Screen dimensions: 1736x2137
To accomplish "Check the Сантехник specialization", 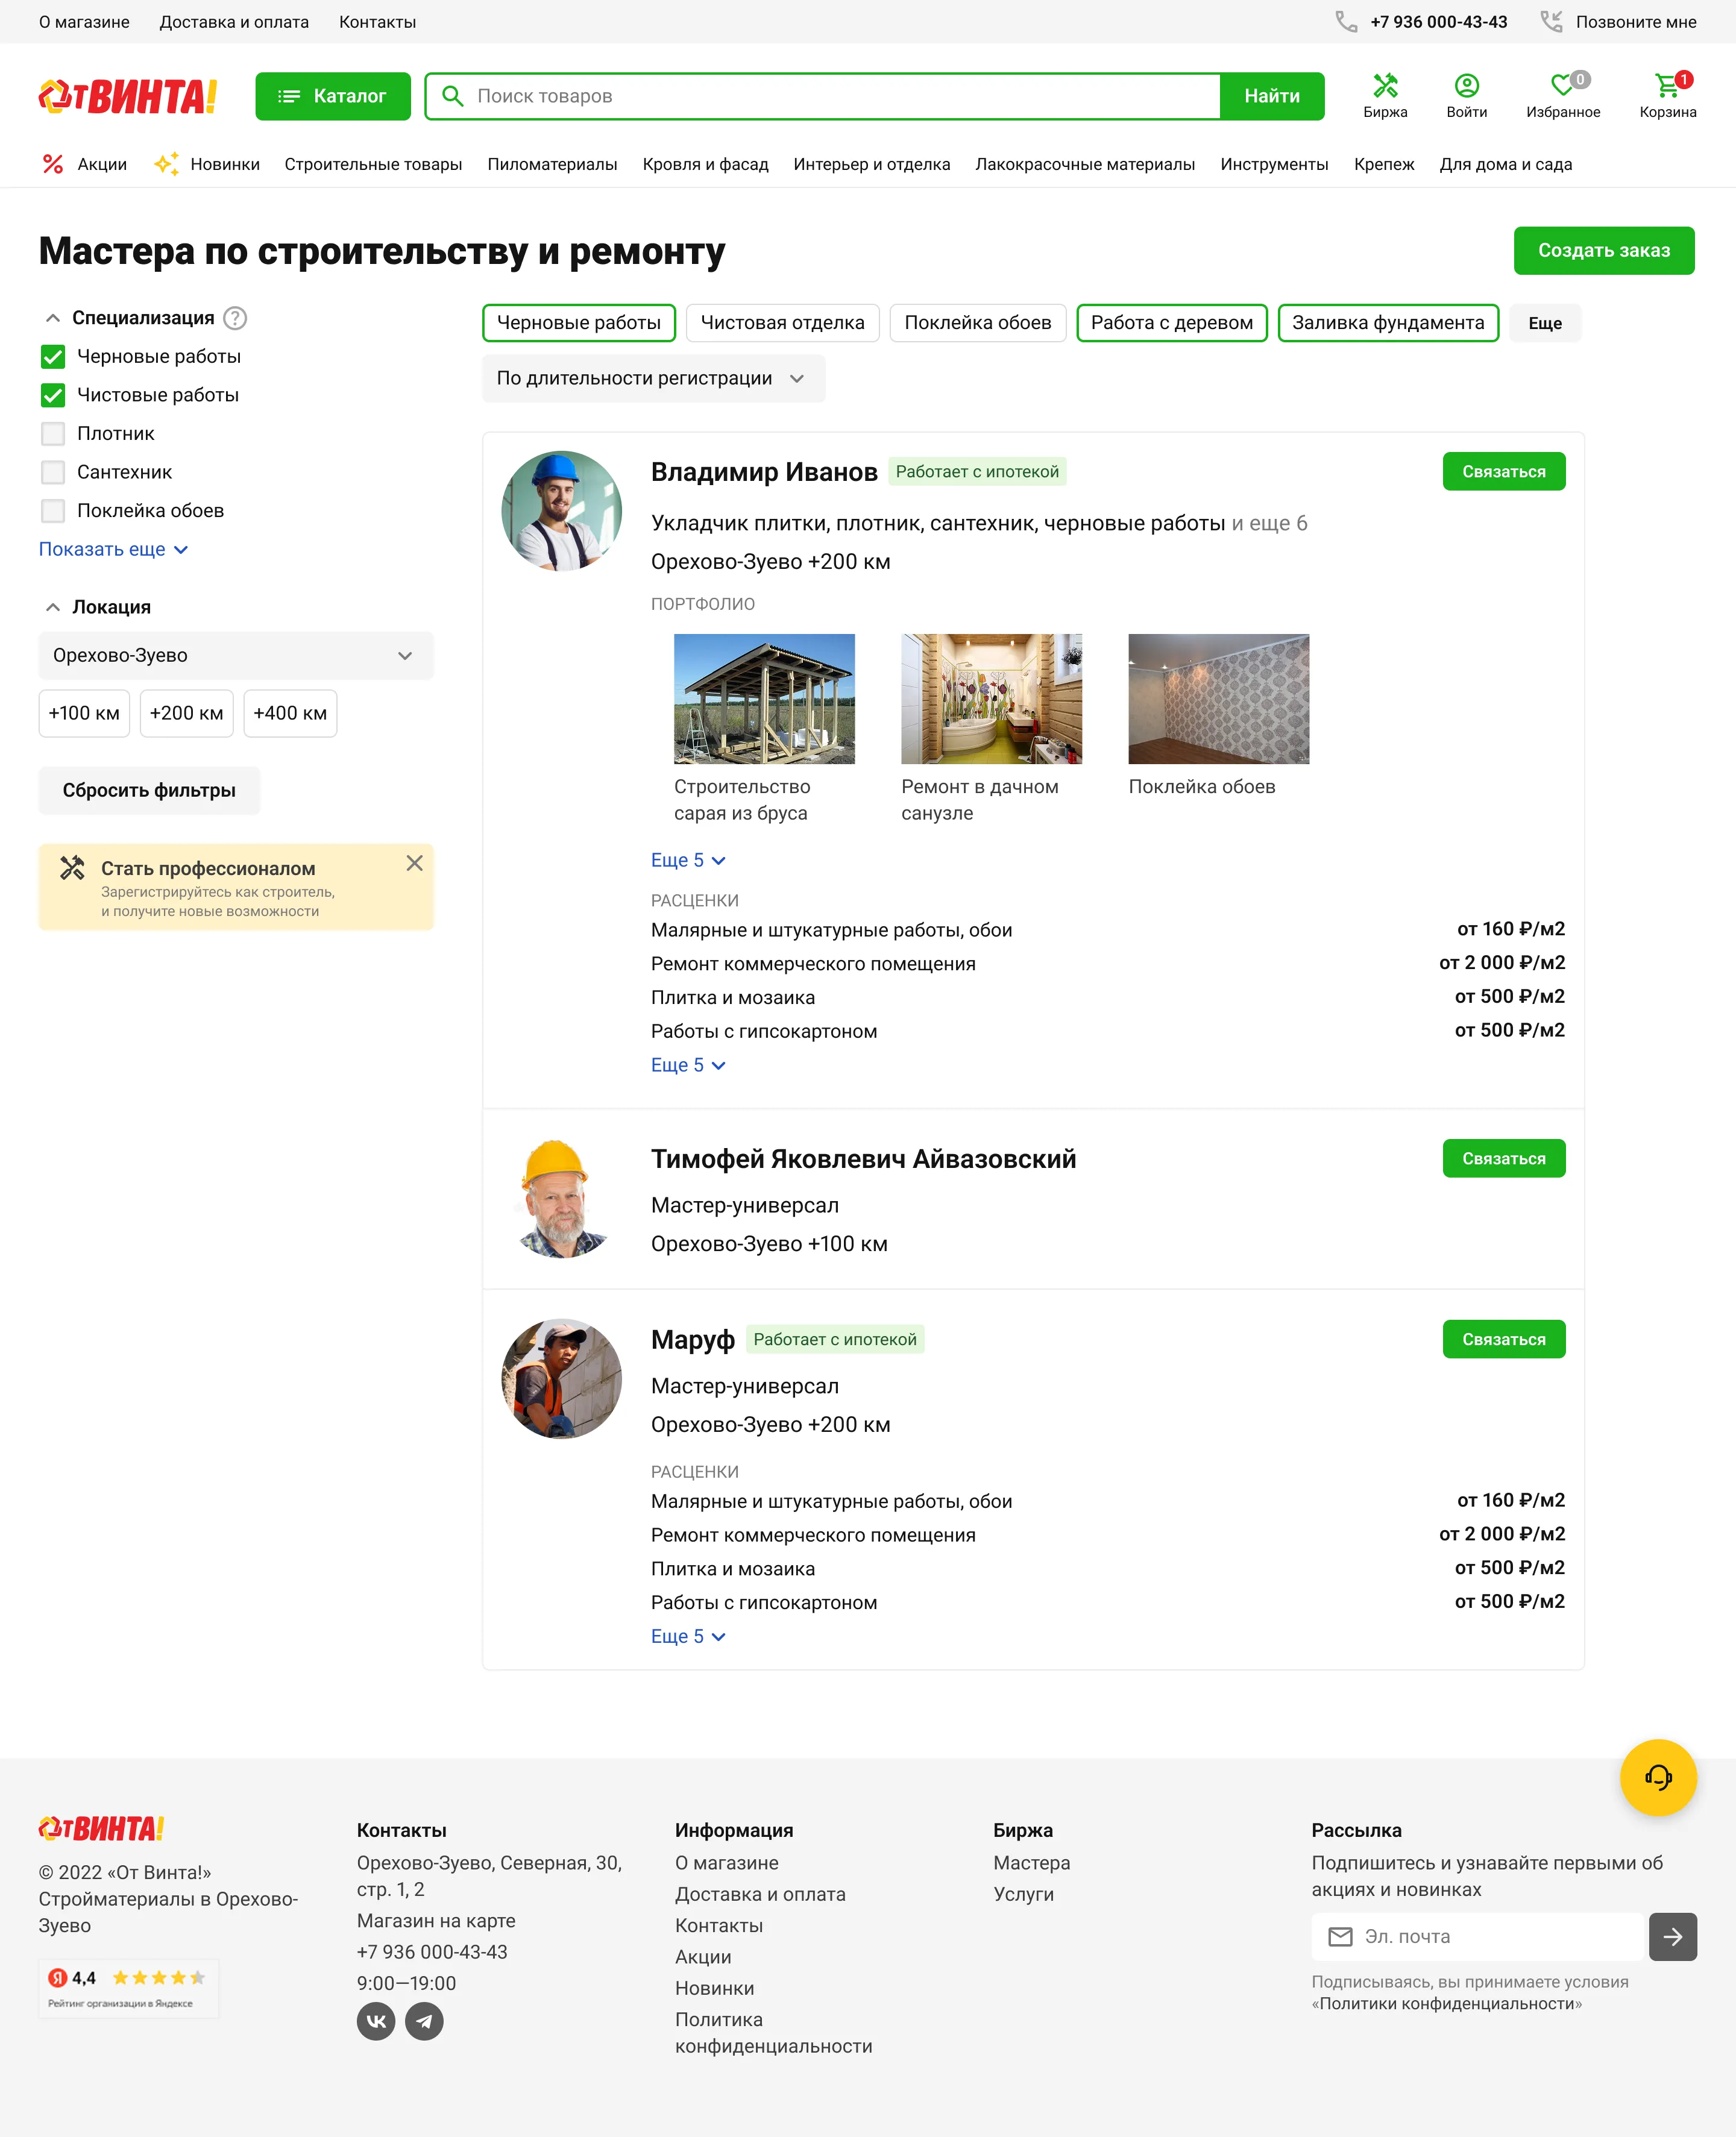I will tap(53, 472).
